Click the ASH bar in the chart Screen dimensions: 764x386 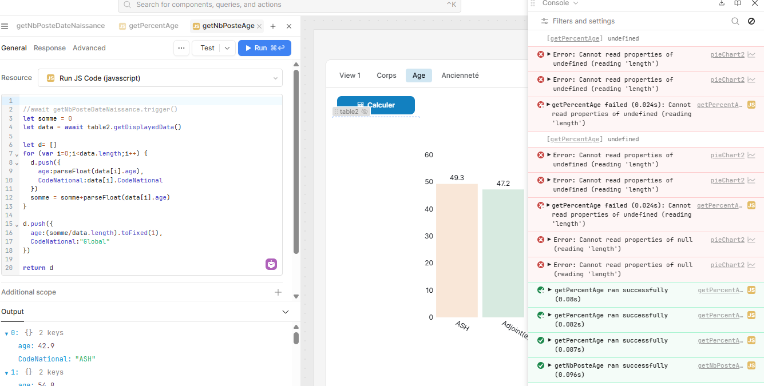coord(457,250)
